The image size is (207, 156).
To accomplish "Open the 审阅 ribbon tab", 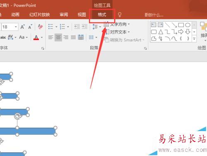I will 64,15.
